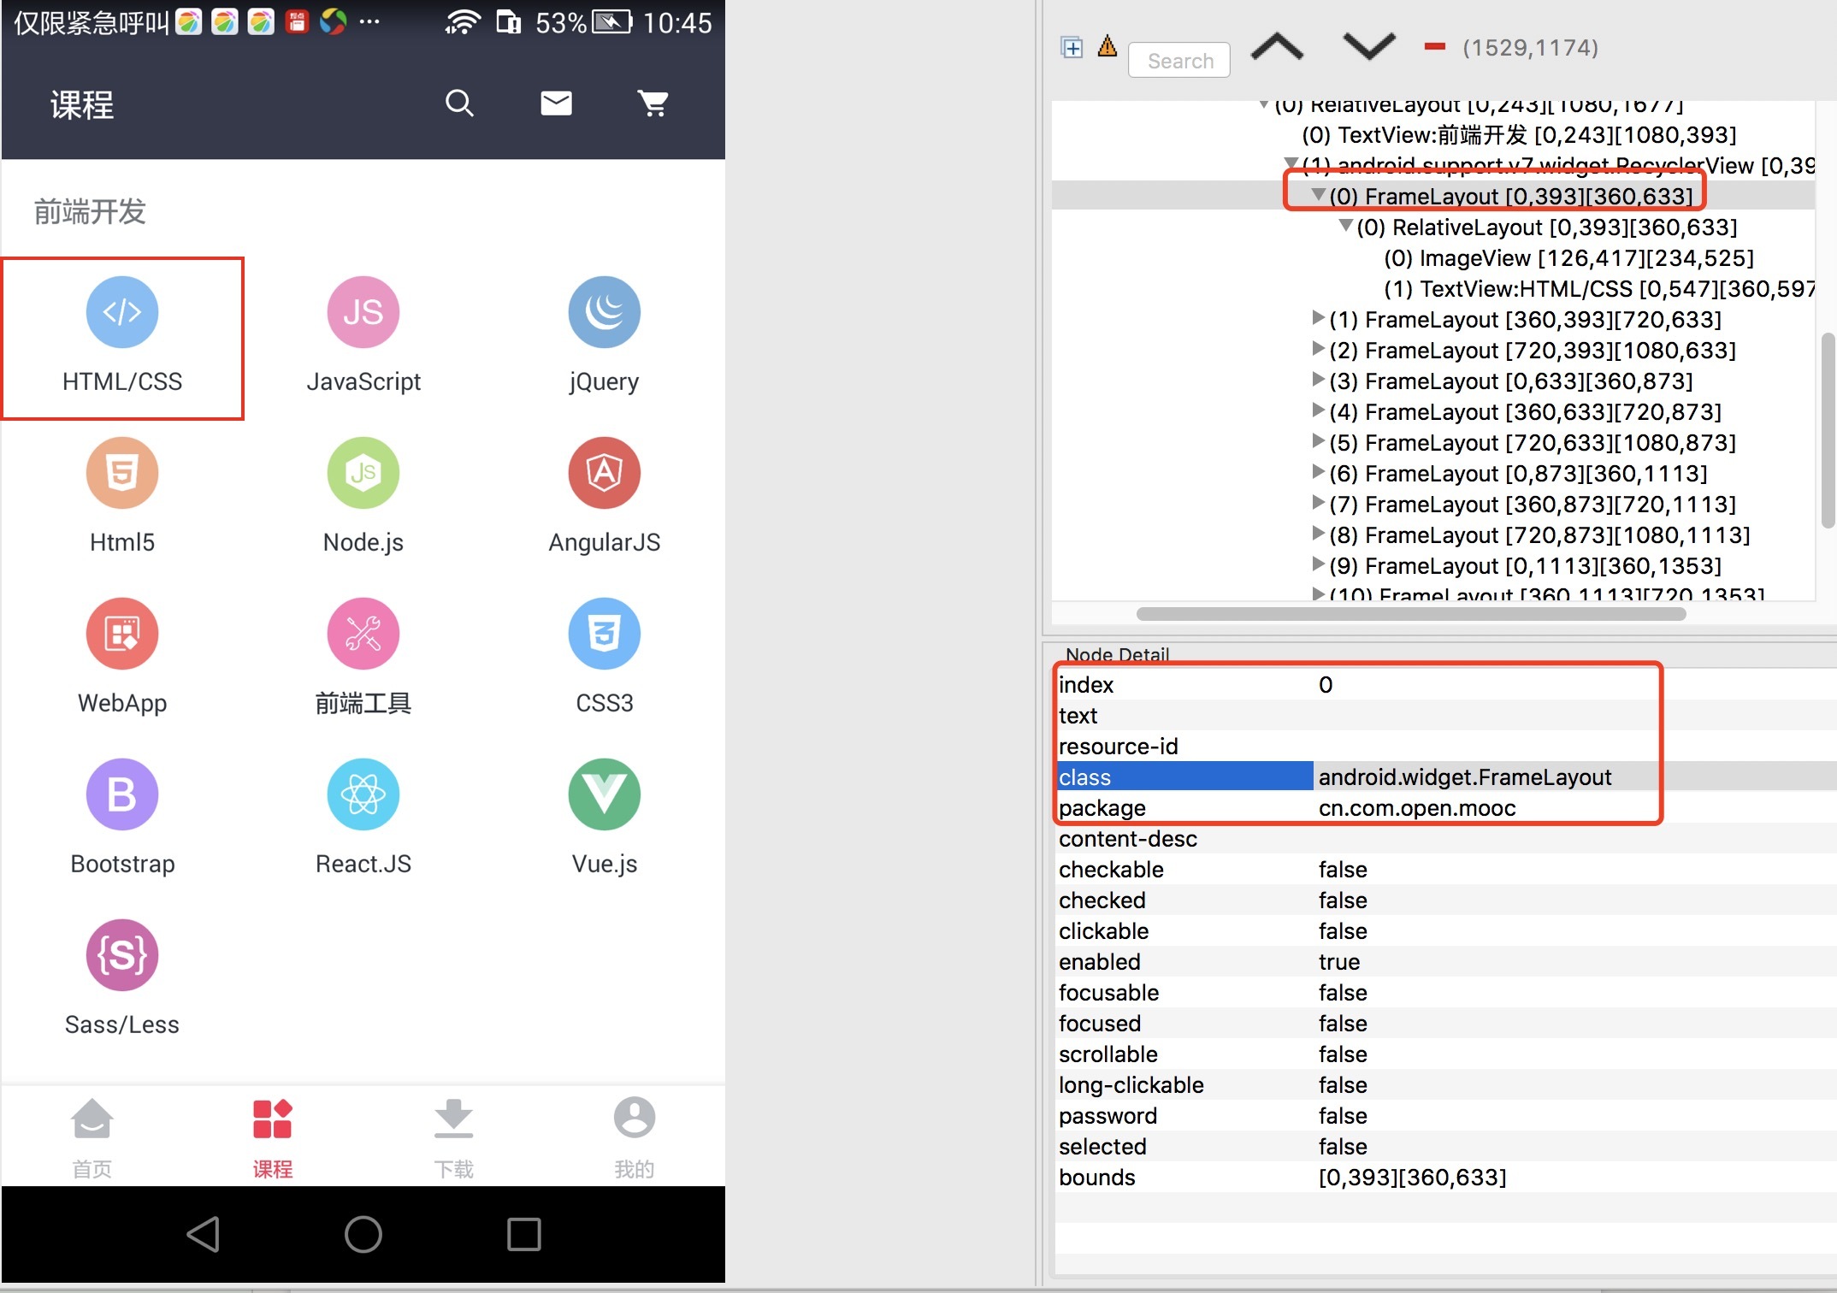Open the Sass/Less course icon

point(122,954)
